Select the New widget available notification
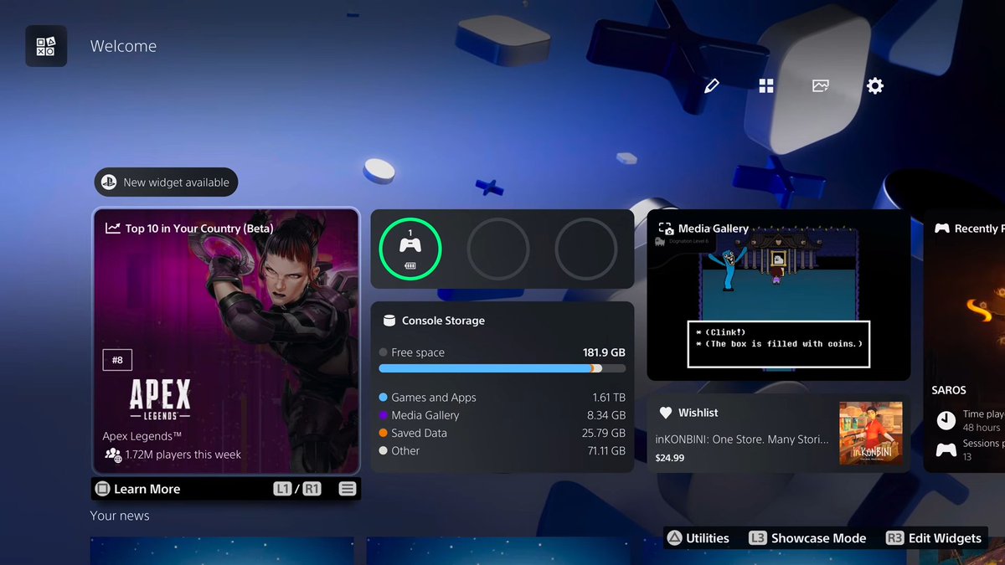This screenshot has width=1005, height=565. pos(167,182)
